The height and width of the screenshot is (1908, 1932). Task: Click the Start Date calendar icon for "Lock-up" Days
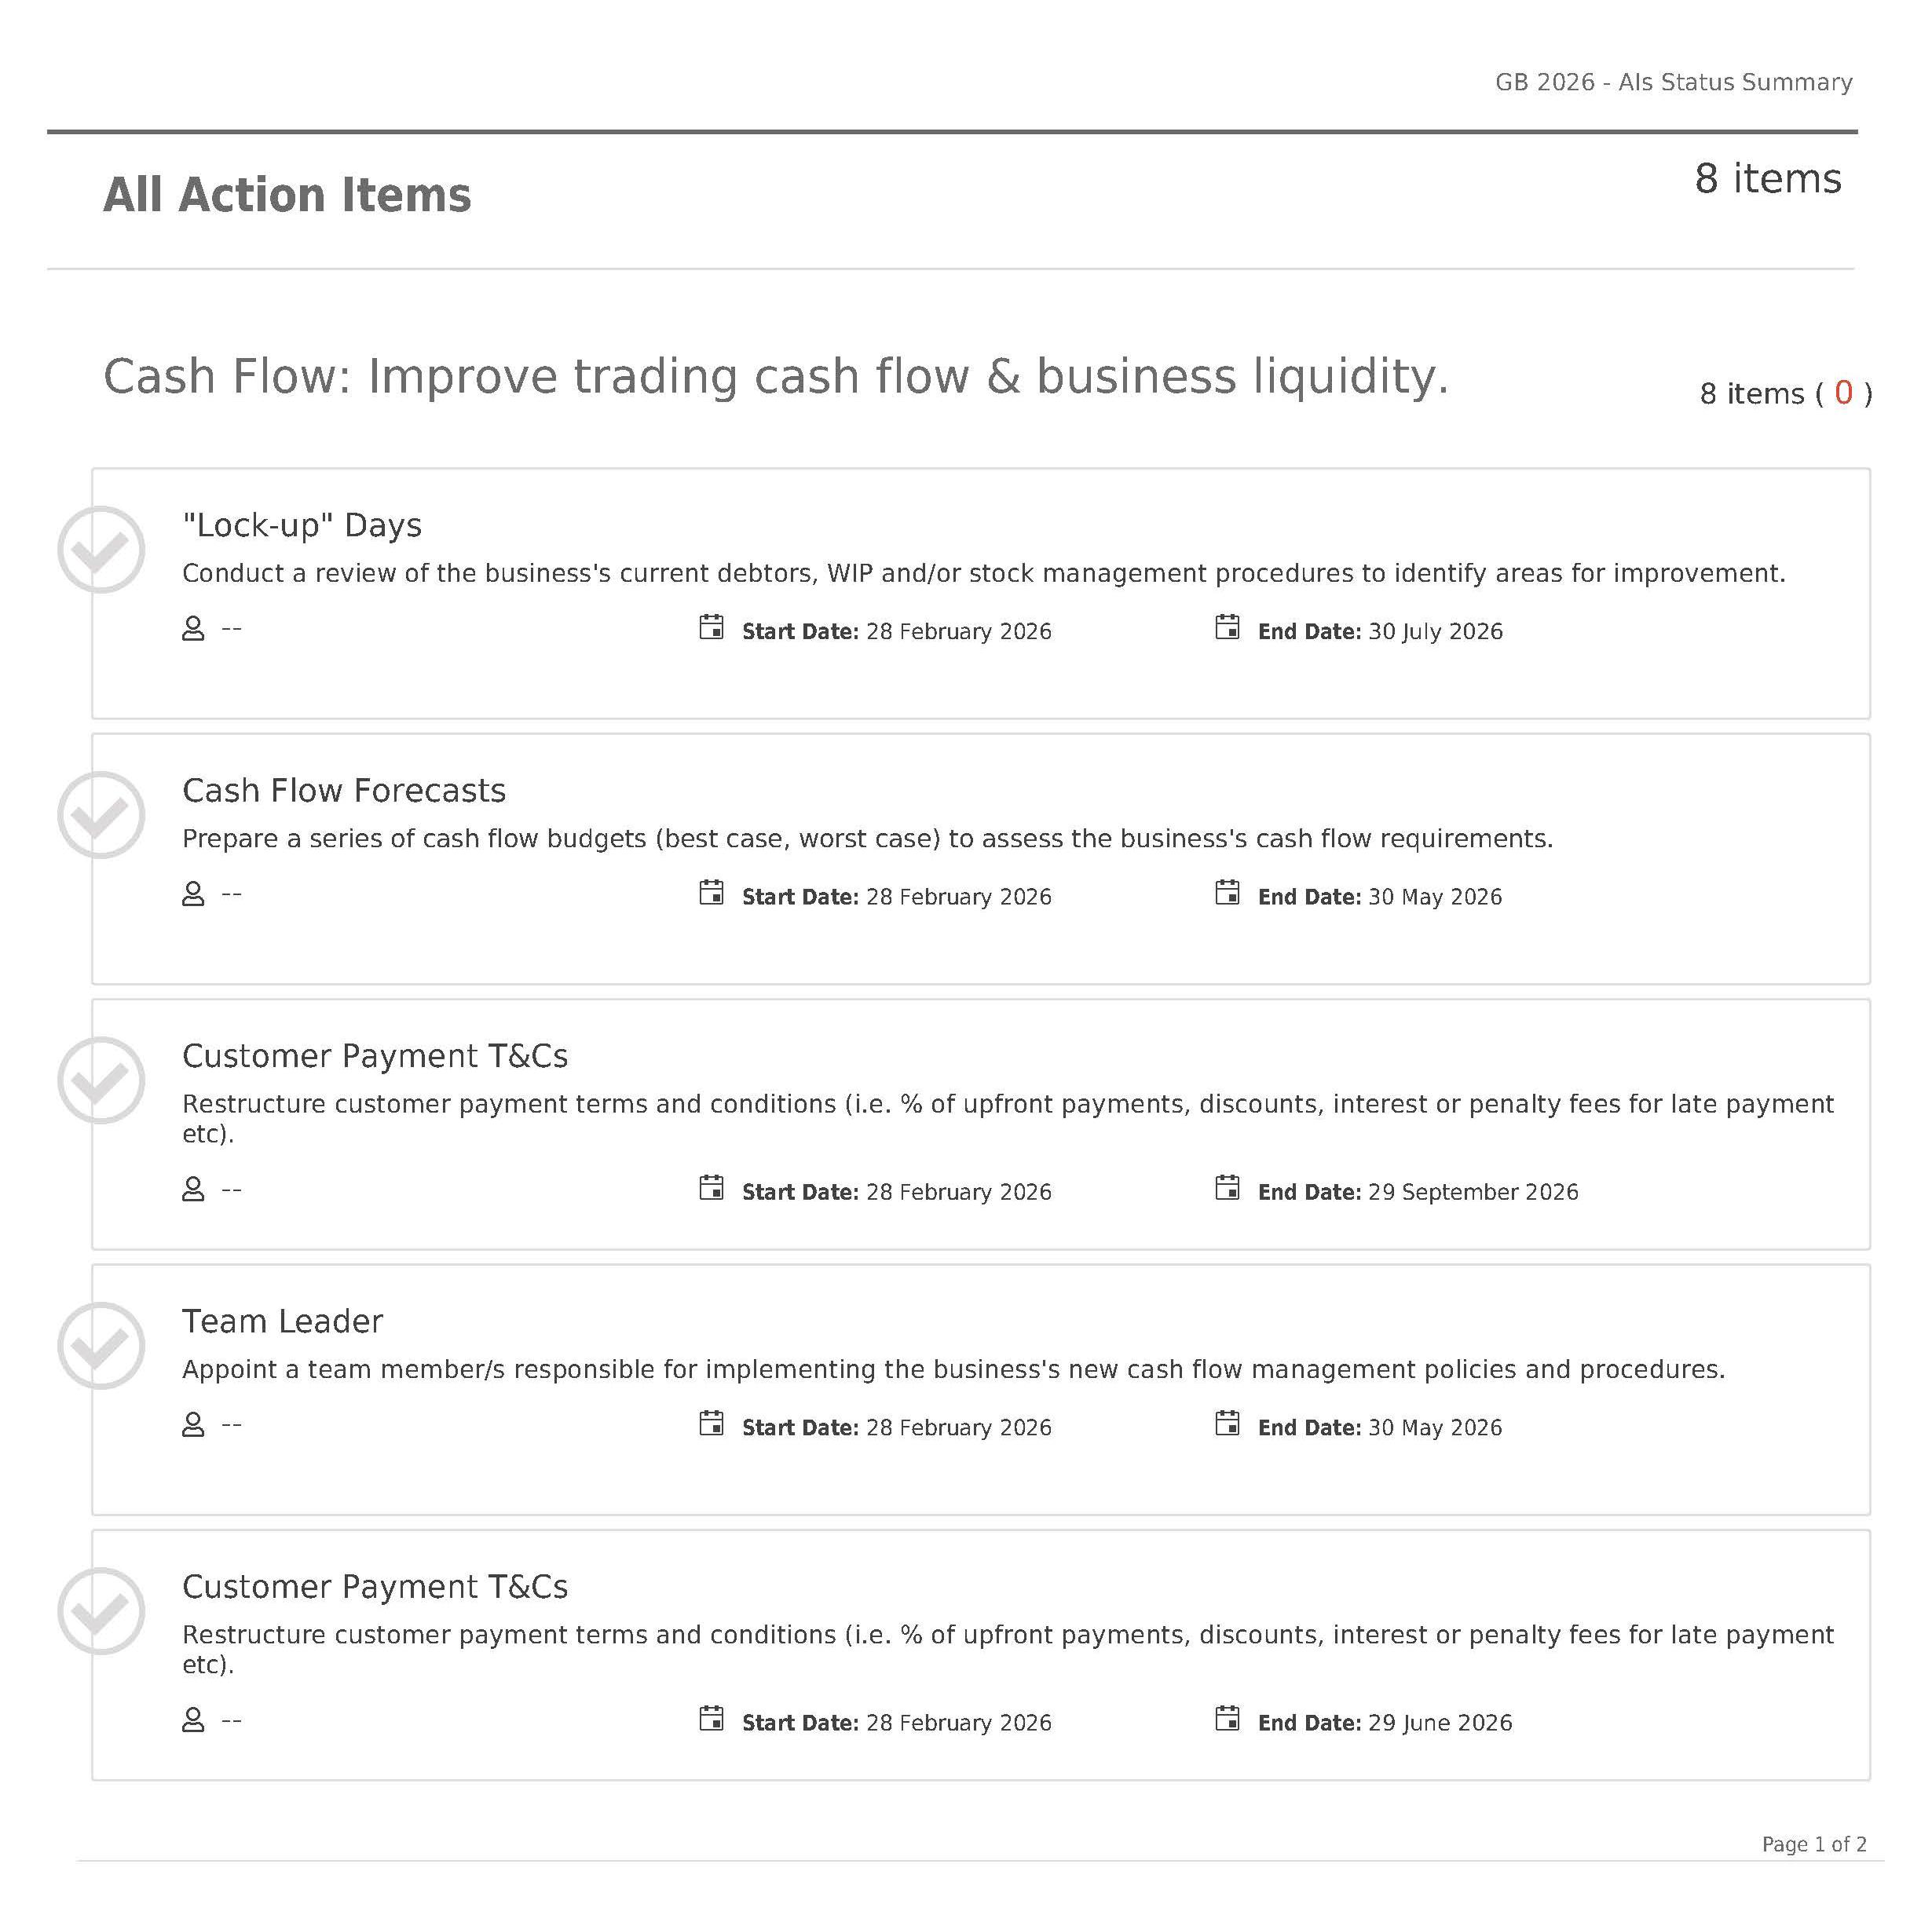[711, 627]
